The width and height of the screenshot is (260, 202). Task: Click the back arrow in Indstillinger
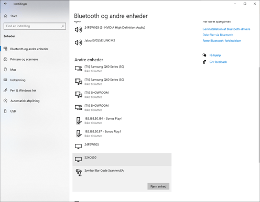5,4
